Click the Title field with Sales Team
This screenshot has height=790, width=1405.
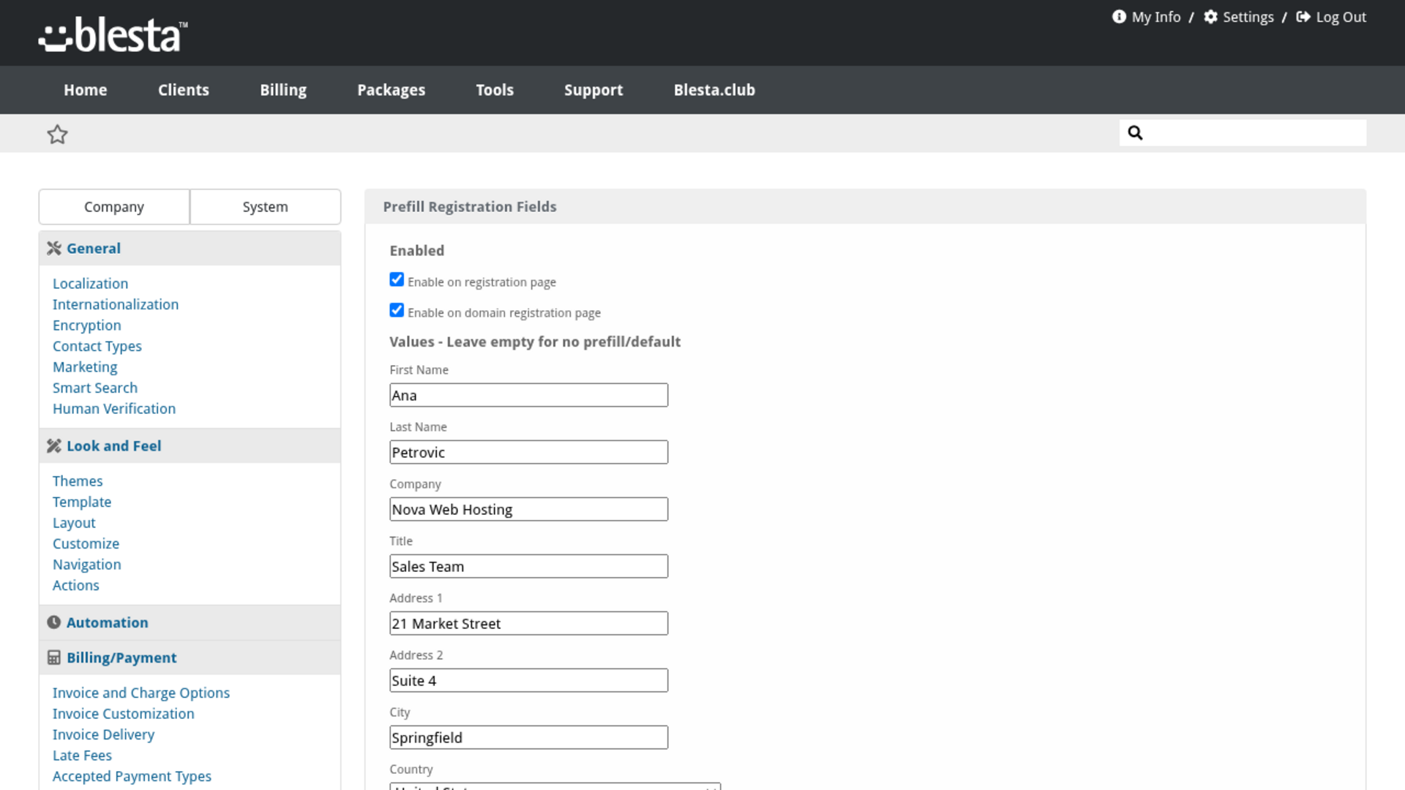coord(528,566)
